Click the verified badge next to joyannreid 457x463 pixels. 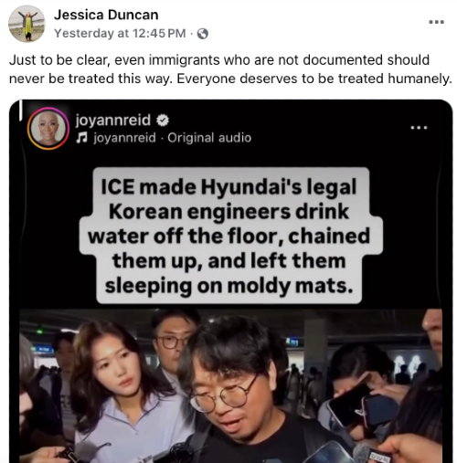click(163, 121)
